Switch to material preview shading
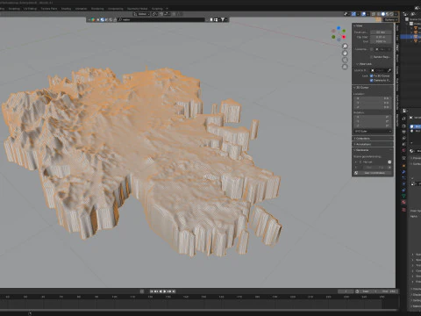 pos(388,14)
